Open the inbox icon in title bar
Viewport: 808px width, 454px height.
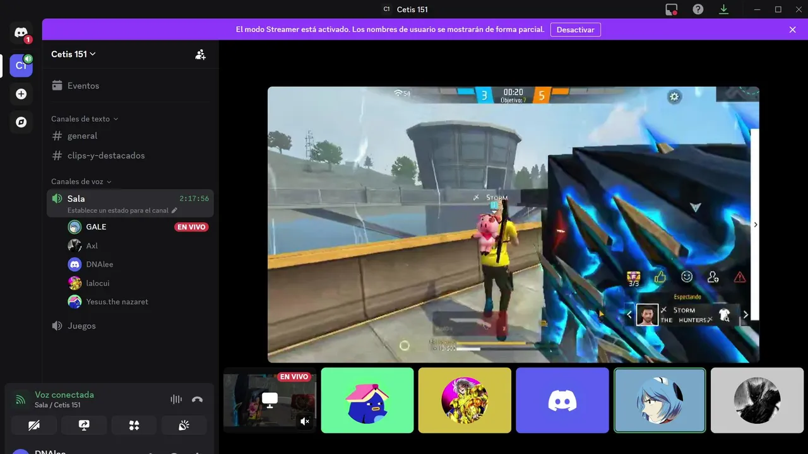coord(672,9)
